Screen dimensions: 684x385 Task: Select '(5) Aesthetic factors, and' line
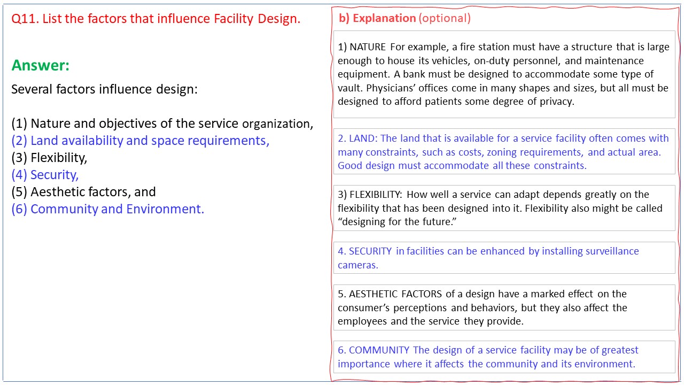(84, 192)
